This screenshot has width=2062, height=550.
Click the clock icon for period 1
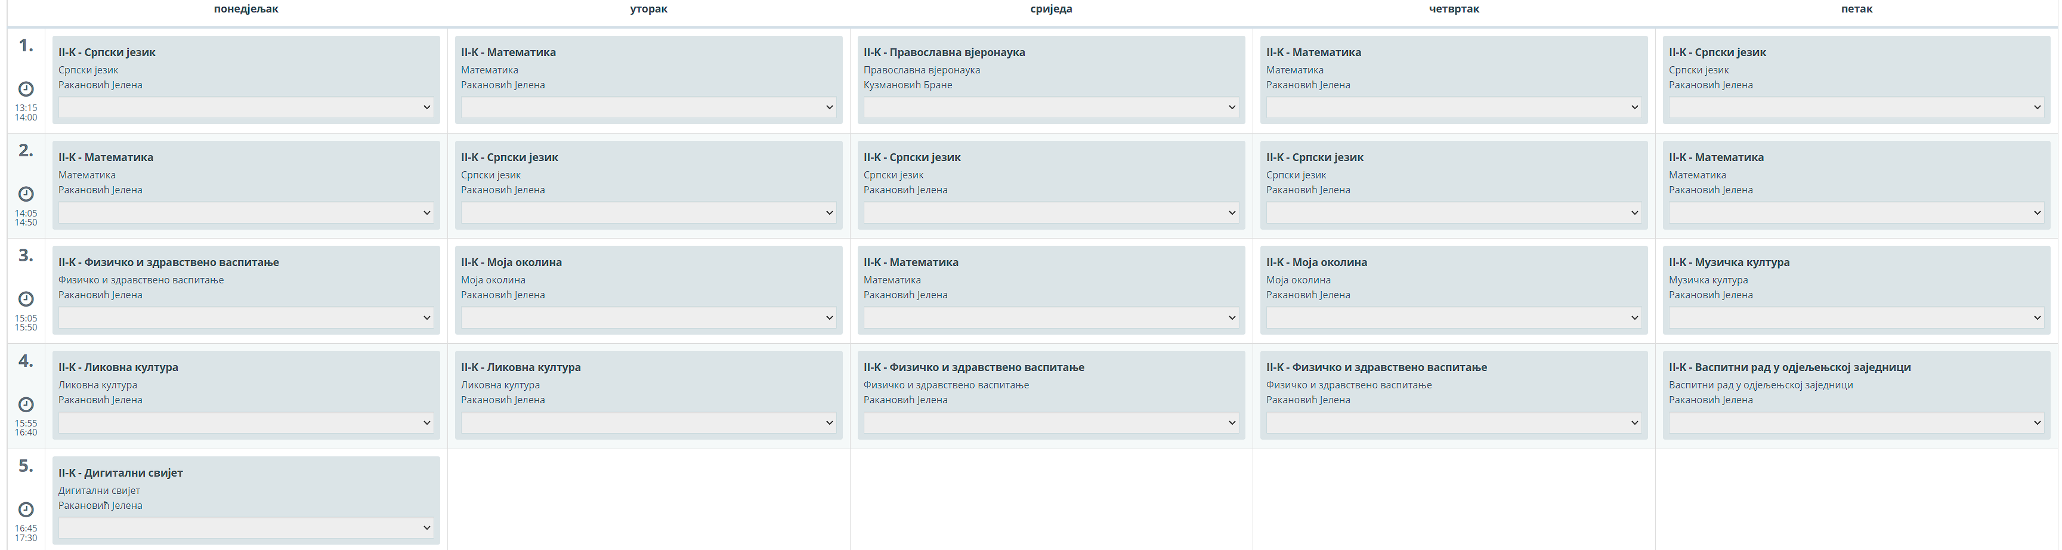26,89
